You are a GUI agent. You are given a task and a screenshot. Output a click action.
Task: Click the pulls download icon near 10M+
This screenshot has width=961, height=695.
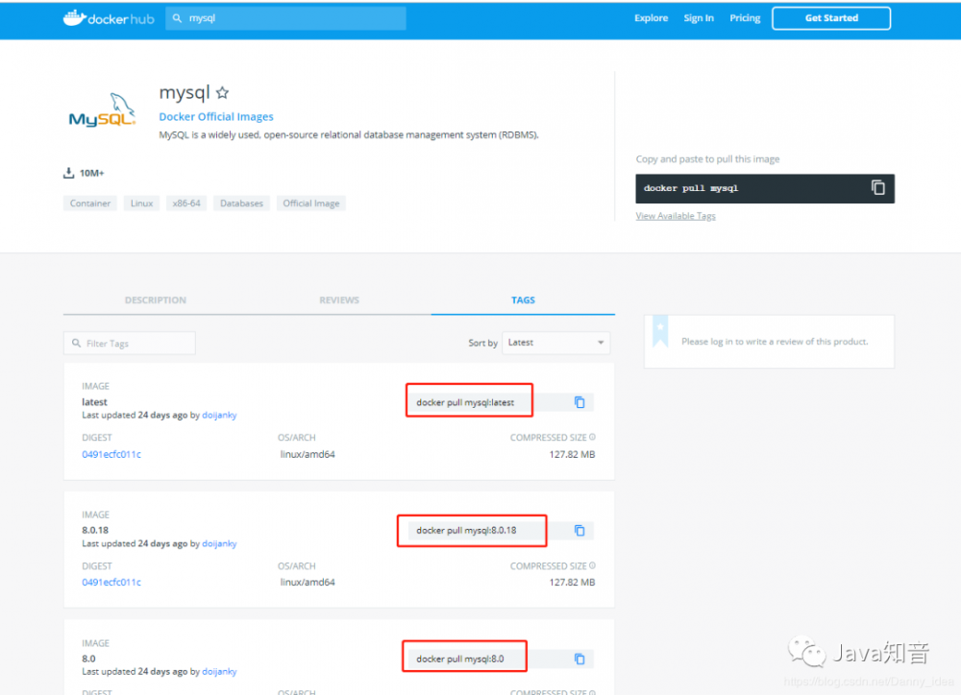tap(67, 171)
